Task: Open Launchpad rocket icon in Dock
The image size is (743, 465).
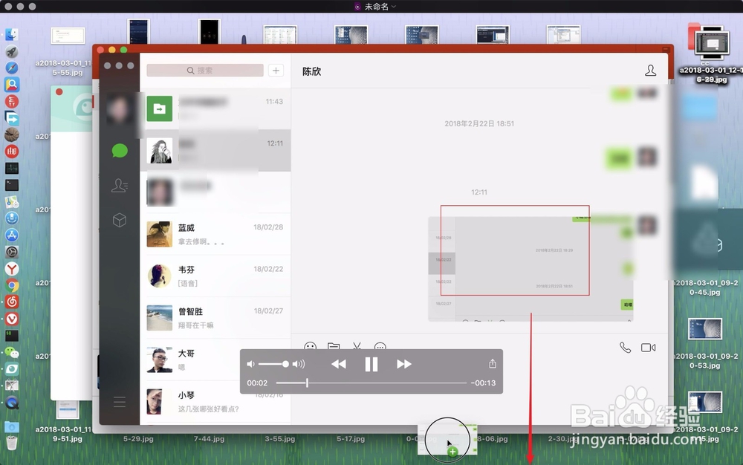Action: pyautogui.click(x=12, y=51)
